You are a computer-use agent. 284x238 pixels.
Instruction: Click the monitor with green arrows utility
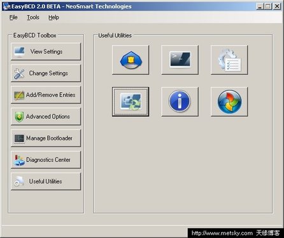click(131, 102)
